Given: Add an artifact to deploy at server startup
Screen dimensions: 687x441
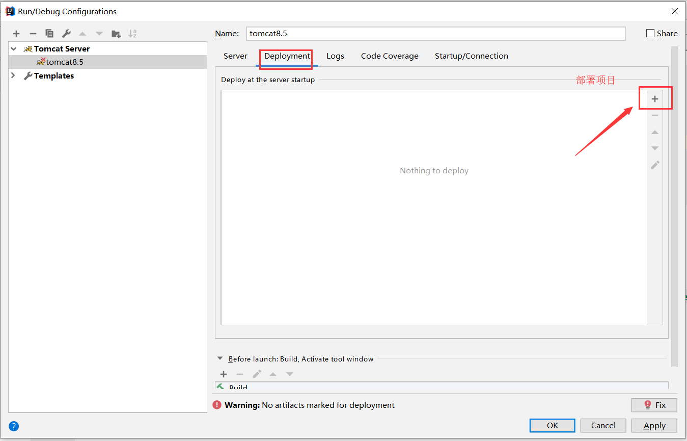Looking at the screenshot, I should pyautogui.click(x=655, y=98).
